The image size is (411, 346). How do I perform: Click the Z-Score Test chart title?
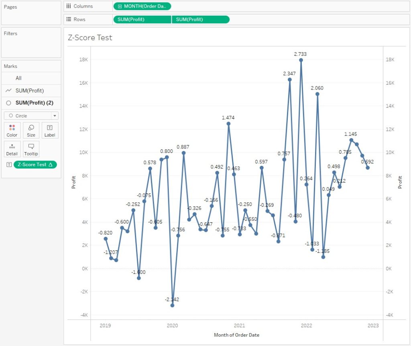pos(90,38)
